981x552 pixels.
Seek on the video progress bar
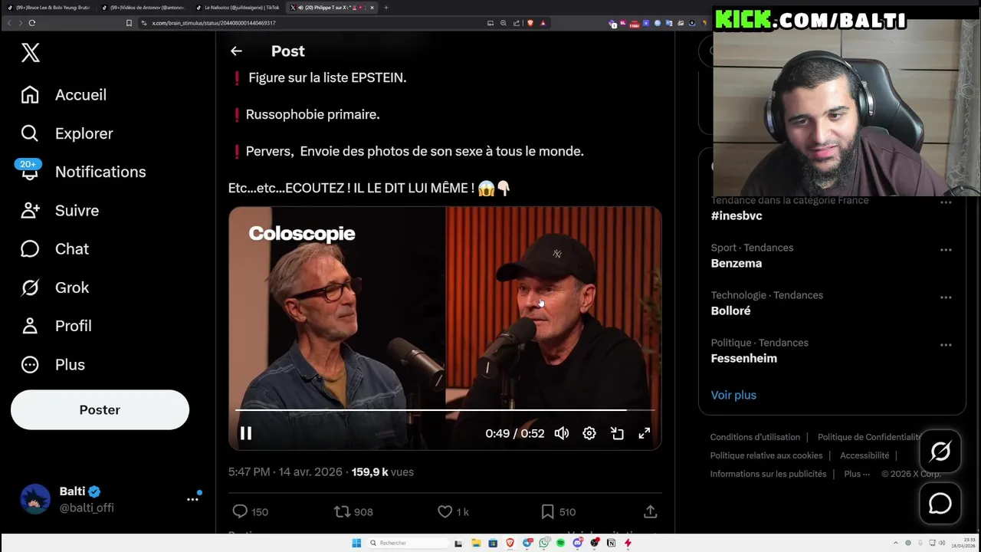coord(445,410)
